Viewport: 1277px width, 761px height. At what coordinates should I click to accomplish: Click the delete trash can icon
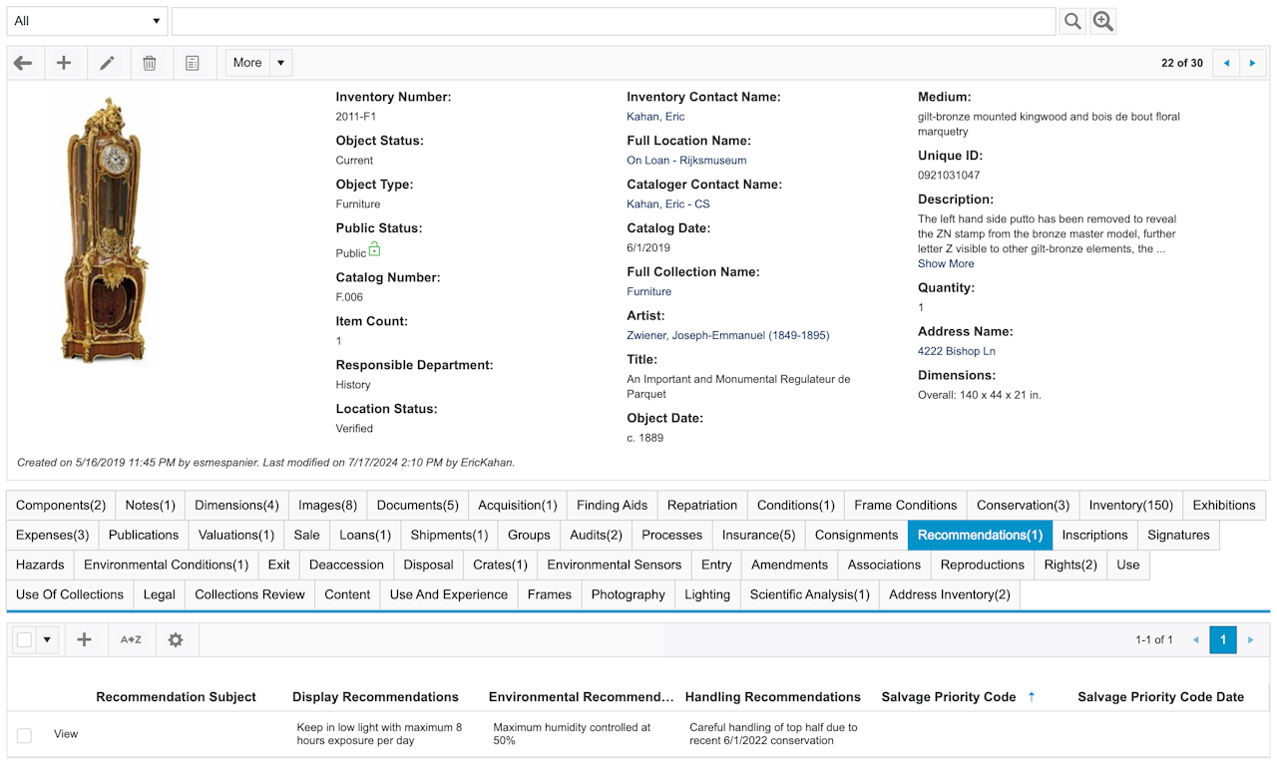pyautogui.click(x=150, y=63)
